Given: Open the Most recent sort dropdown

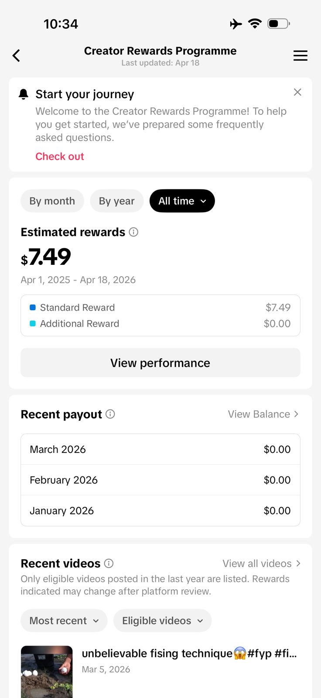Looking at the screenshot, I should click(x=64, y=621).
